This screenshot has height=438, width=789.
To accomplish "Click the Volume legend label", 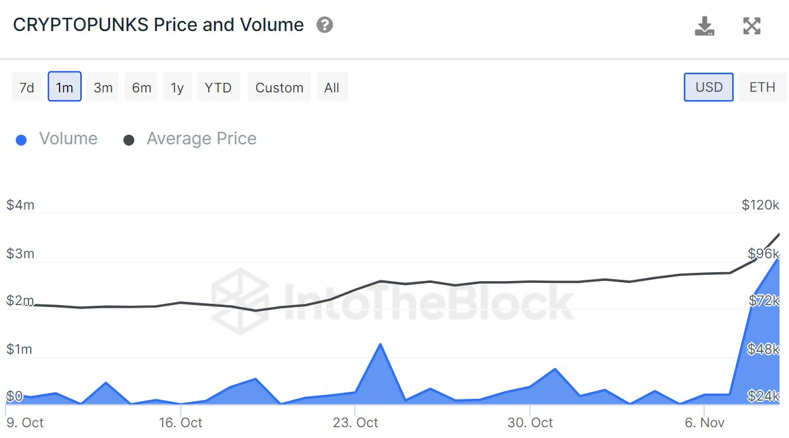I will coord(68,139).
